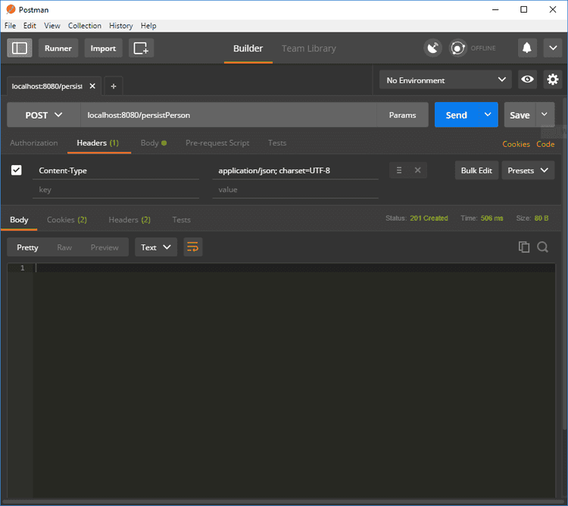
Task: Open a new window via toolbar icon
Action: point(141,48)
